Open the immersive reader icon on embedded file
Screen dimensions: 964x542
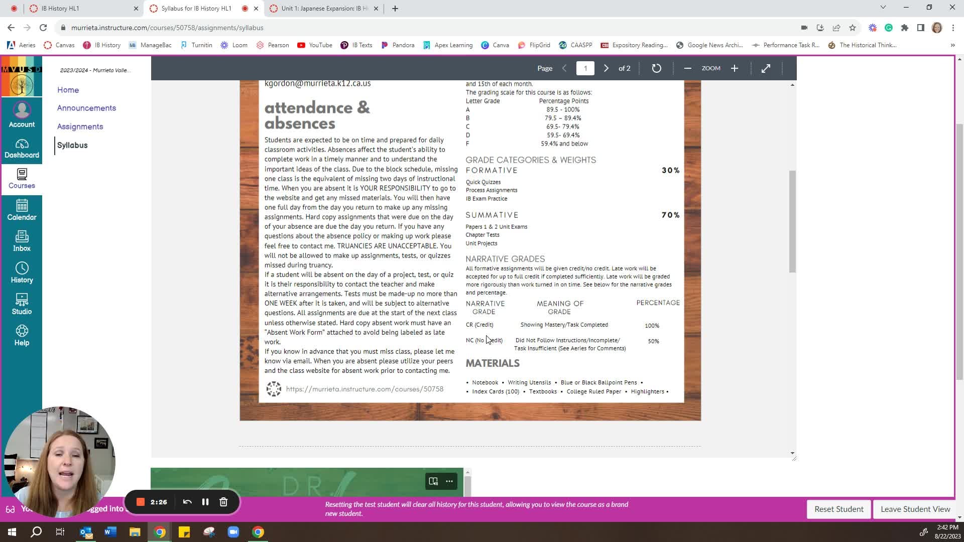pos(433,481)
